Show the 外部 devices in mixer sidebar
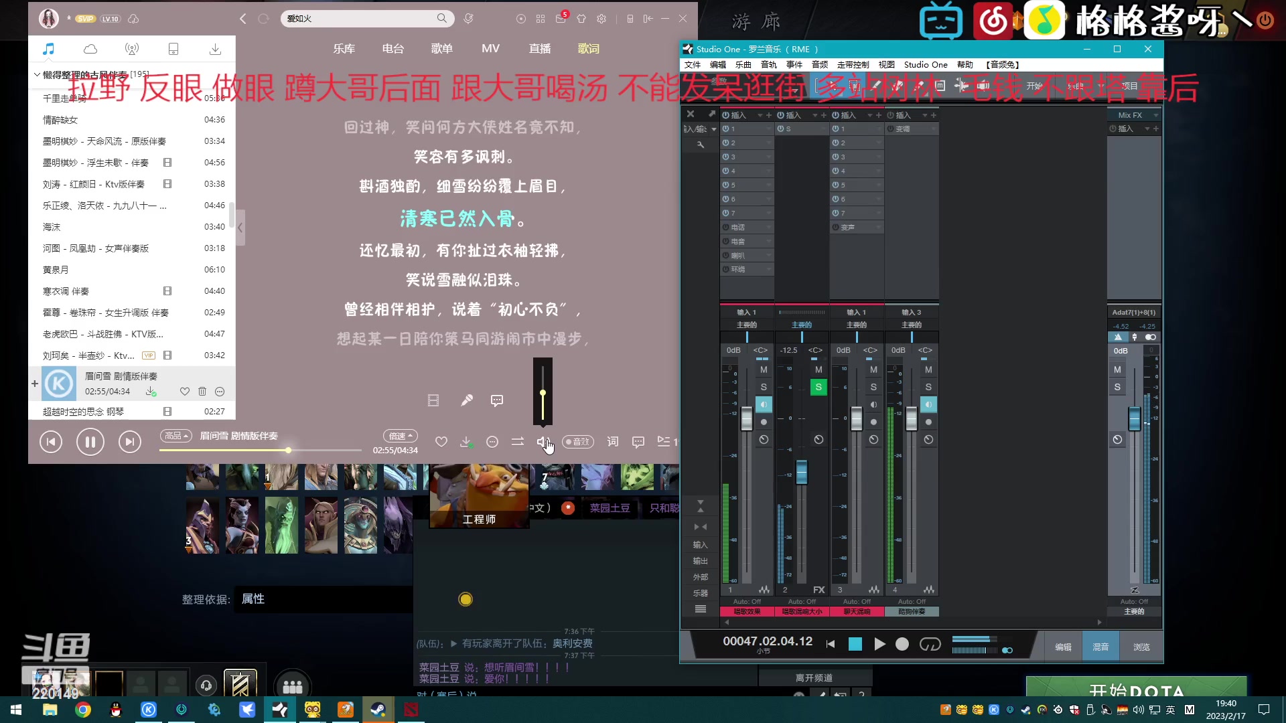 (x=700, y=577)
